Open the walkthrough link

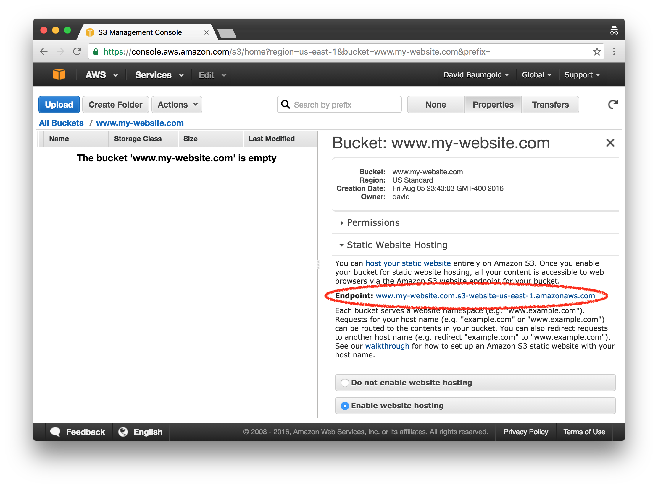[x=387, y=346]
